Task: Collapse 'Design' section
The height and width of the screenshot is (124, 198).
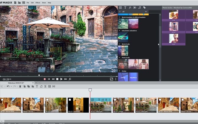Action: point(120,71)
